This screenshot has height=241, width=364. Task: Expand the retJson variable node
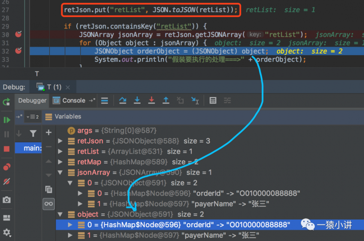60,141
